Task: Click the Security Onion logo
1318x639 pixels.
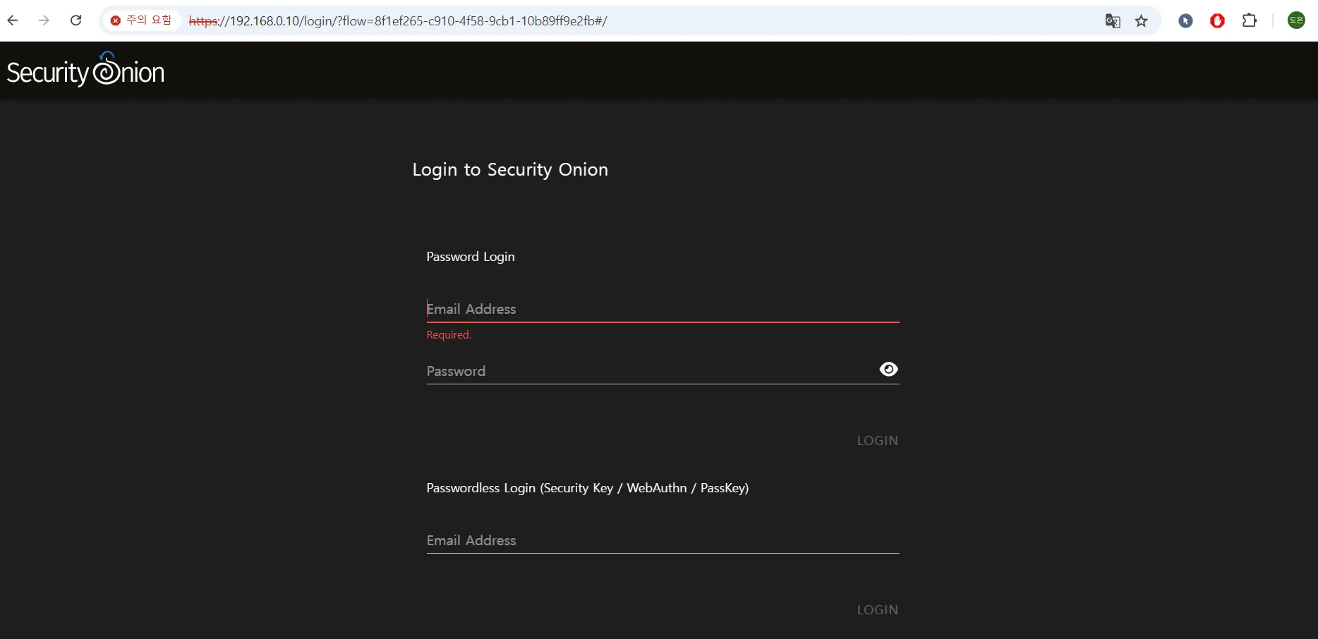Action: (85, 71)
